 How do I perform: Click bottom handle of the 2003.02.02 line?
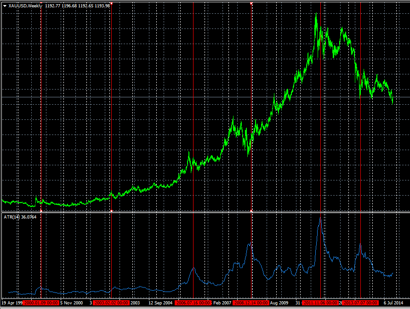click(111, 211)
